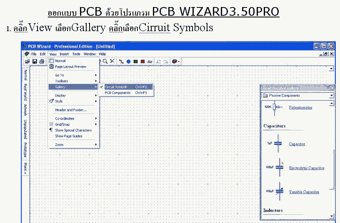This screenshot has height=223, width=340.
Task: Toggle PCB Components gallery entry
Action: tap(126, 93)
